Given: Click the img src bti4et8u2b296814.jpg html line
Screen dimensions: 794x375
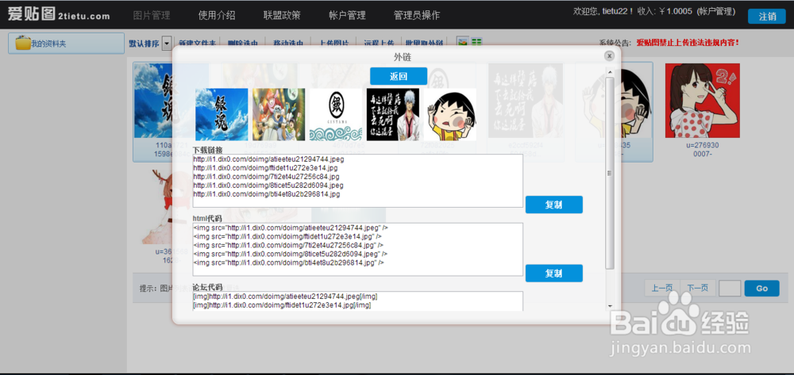Looking at the screenshot, I should (x=289, y=262).
